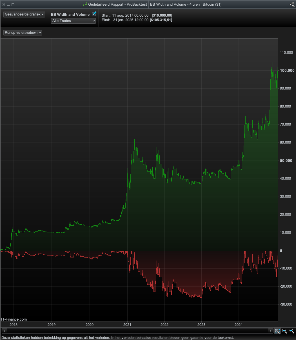Click the left arrow of horizontal scrollbar
The image size is (296, 340).
point(4,331)
